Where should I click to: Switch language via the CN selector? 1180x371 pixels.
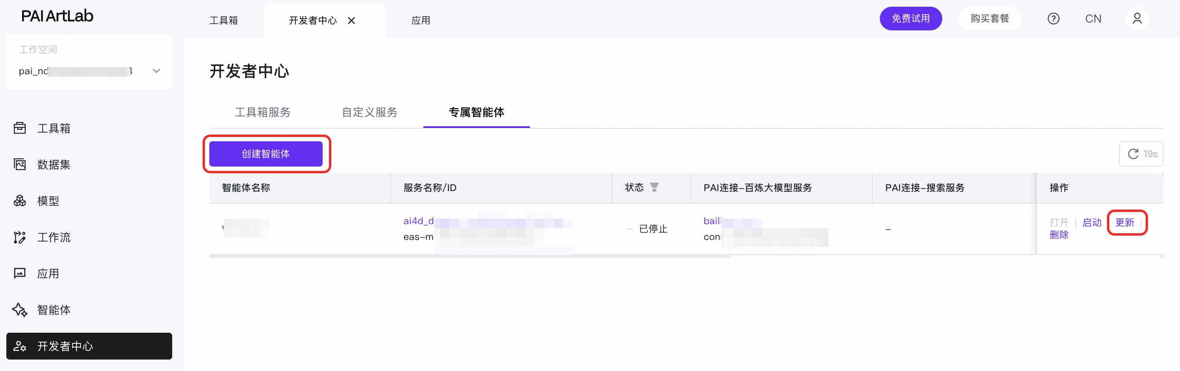pos(1093,19)
